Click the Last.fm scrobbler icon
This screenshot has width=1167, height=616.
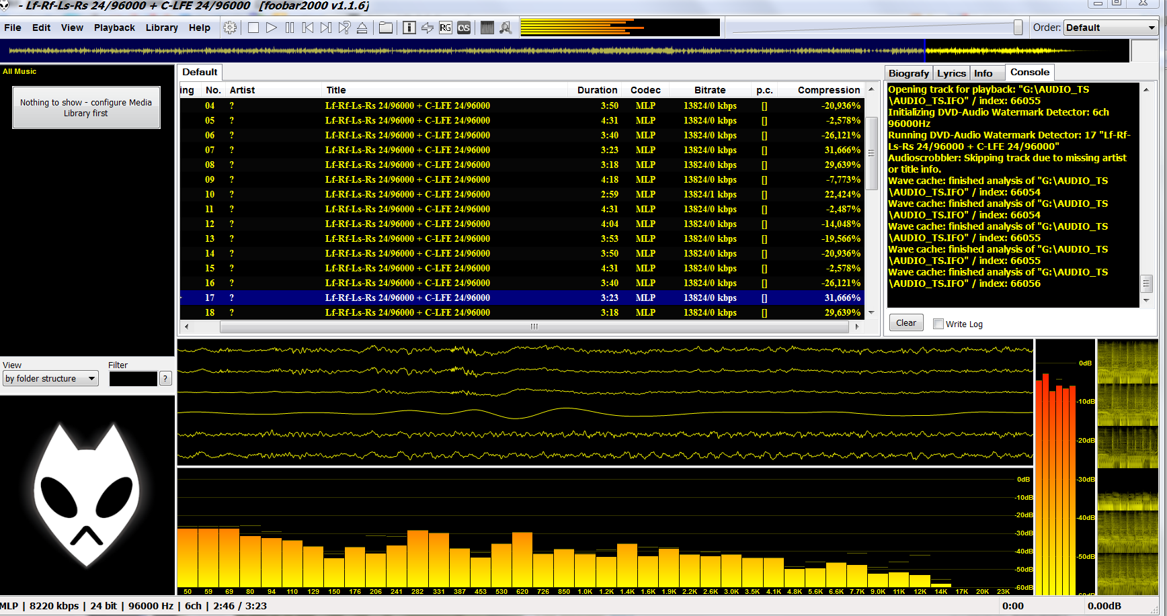(x=464, y=28)
